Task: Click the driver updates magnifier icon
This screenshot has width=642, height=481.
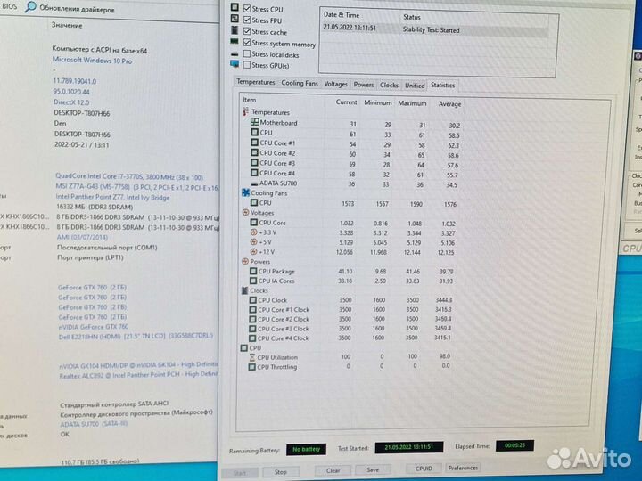Action: pos(30,7)
